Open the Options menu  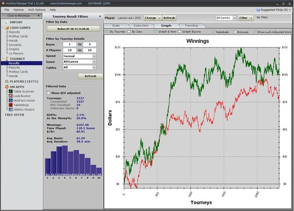tap(18, 10)
